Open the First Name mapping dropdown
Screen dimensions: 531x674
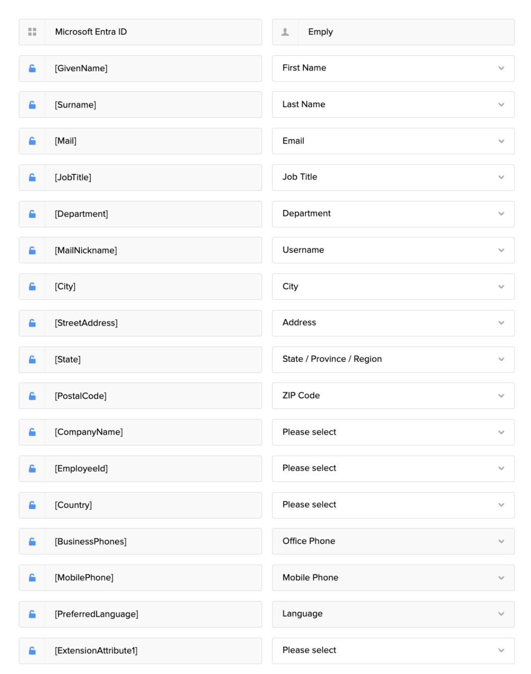tap(393, 68)
